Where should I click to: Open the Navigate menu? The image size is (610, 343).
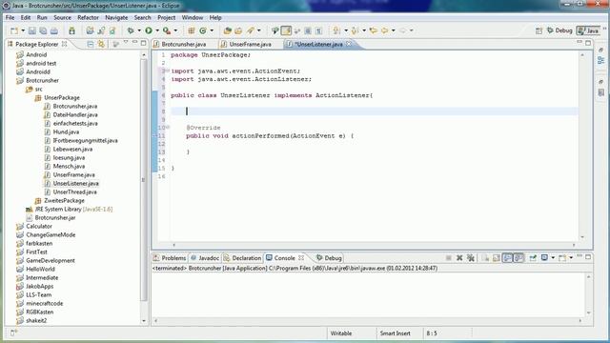tap(116, 17)
